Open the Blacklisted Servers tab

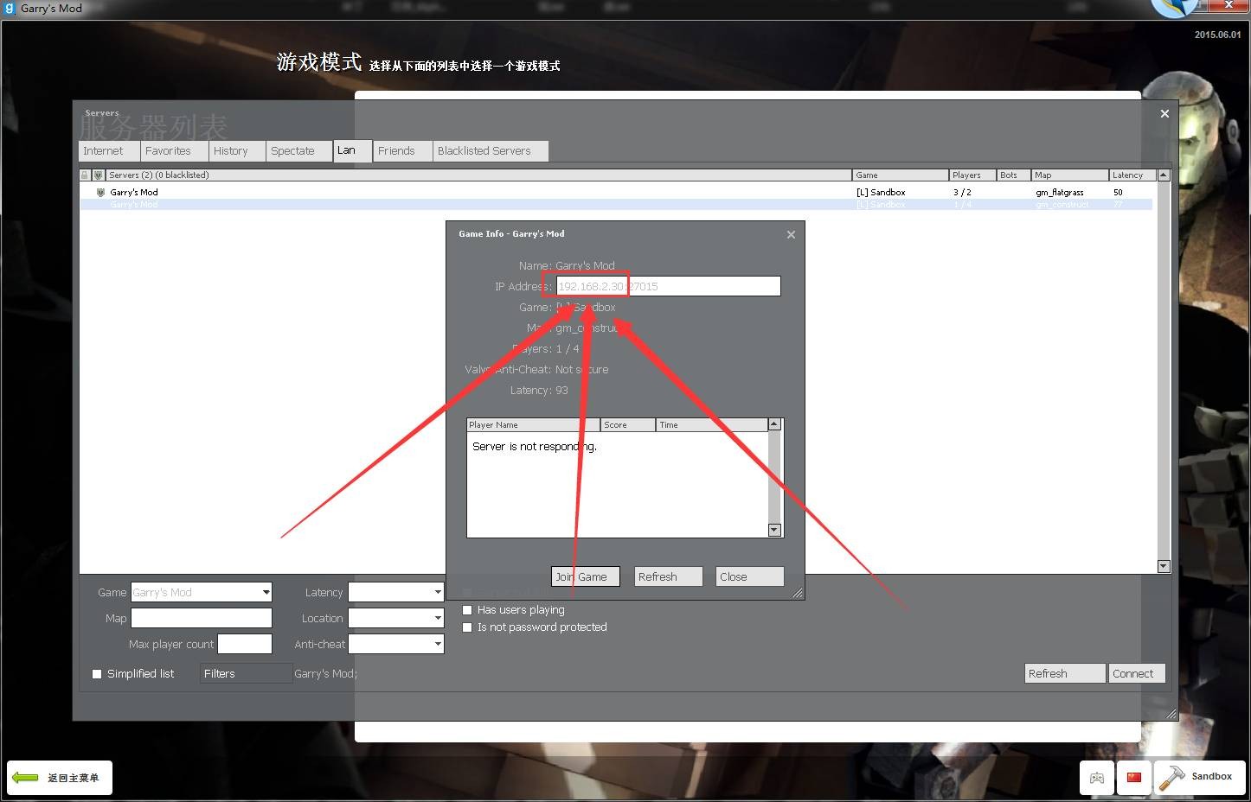[484, 150]
